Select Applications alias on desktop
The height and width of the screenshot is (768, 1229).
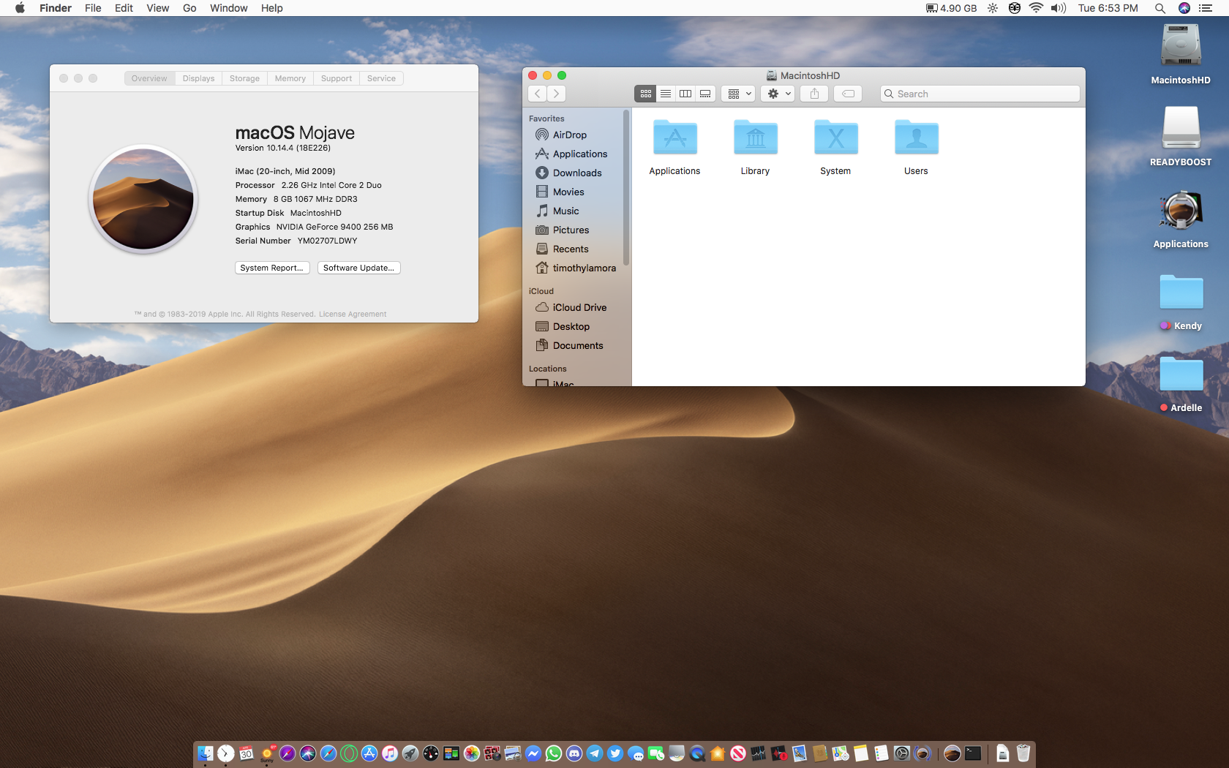(x=1181, y=218)
